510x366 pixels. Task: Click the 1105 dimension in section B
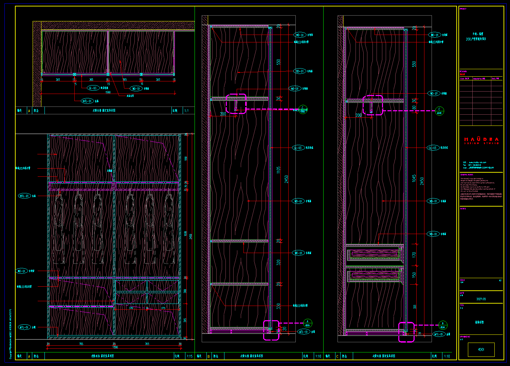click(279, 170)
